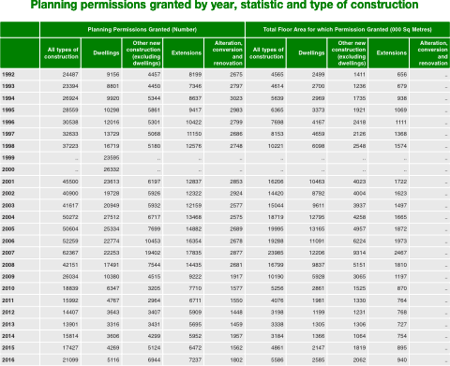Click the All types of construction header under Floor Area
This screenshot has height=366, width=450.
point(265,53)
